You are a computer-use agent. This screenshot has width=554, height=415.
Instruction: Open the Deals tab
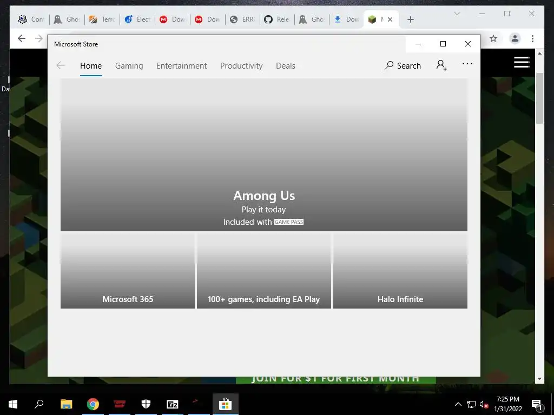[286, 66]
